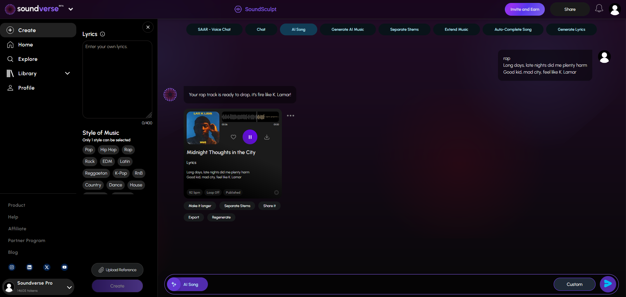This screenshot has width=626, height=297.
Task: Toggle the Loop Off tag on track
Action: click(213, 192)
